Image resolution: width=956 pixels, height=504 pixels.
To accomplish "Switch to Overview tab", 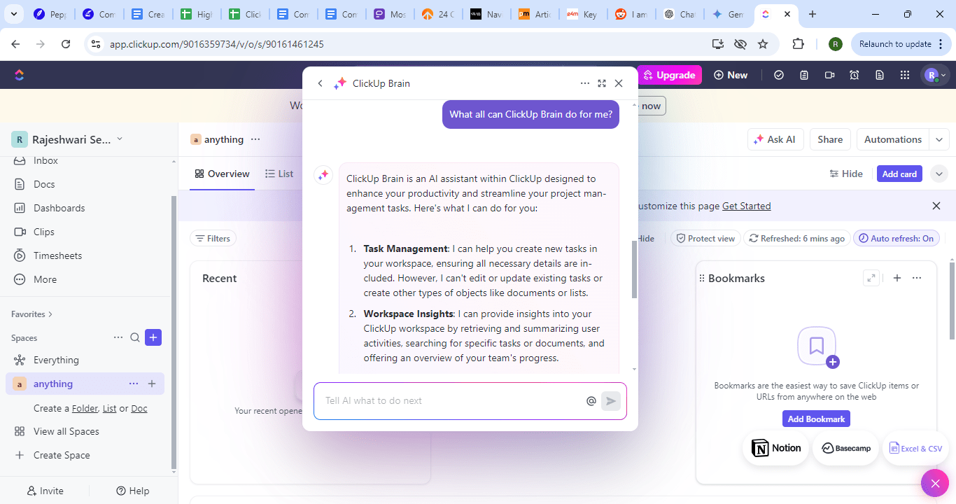I will [x=222, y=174].
